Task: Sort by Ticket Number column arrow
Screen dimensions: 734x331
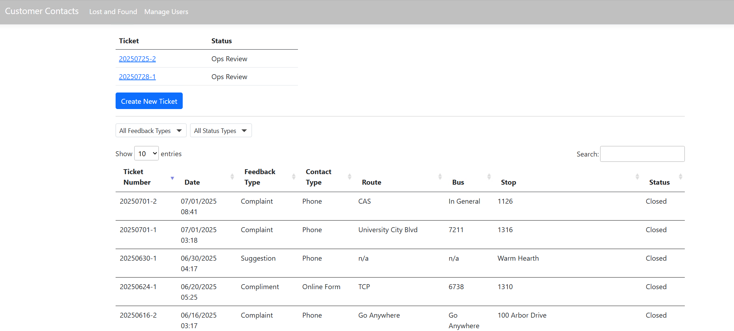Action: [x=172, y=178]
